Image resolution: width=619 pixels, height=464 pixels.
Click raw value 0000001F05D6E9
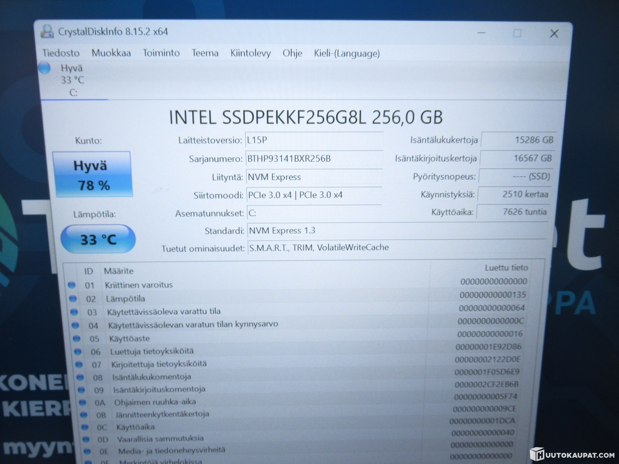point(487,372)
